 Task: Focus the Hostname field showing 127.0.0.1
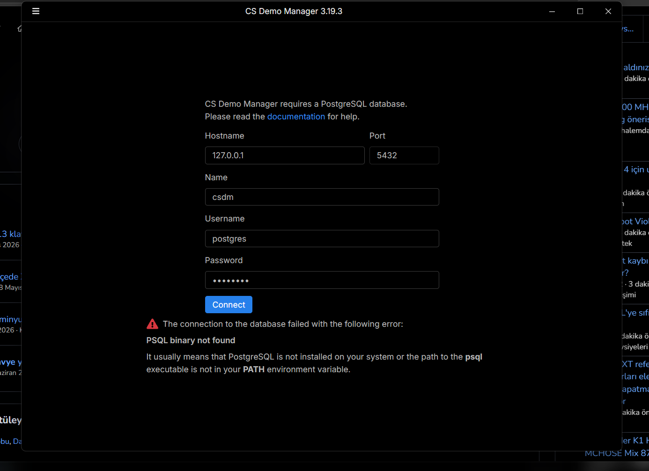[x=285, y=155]
